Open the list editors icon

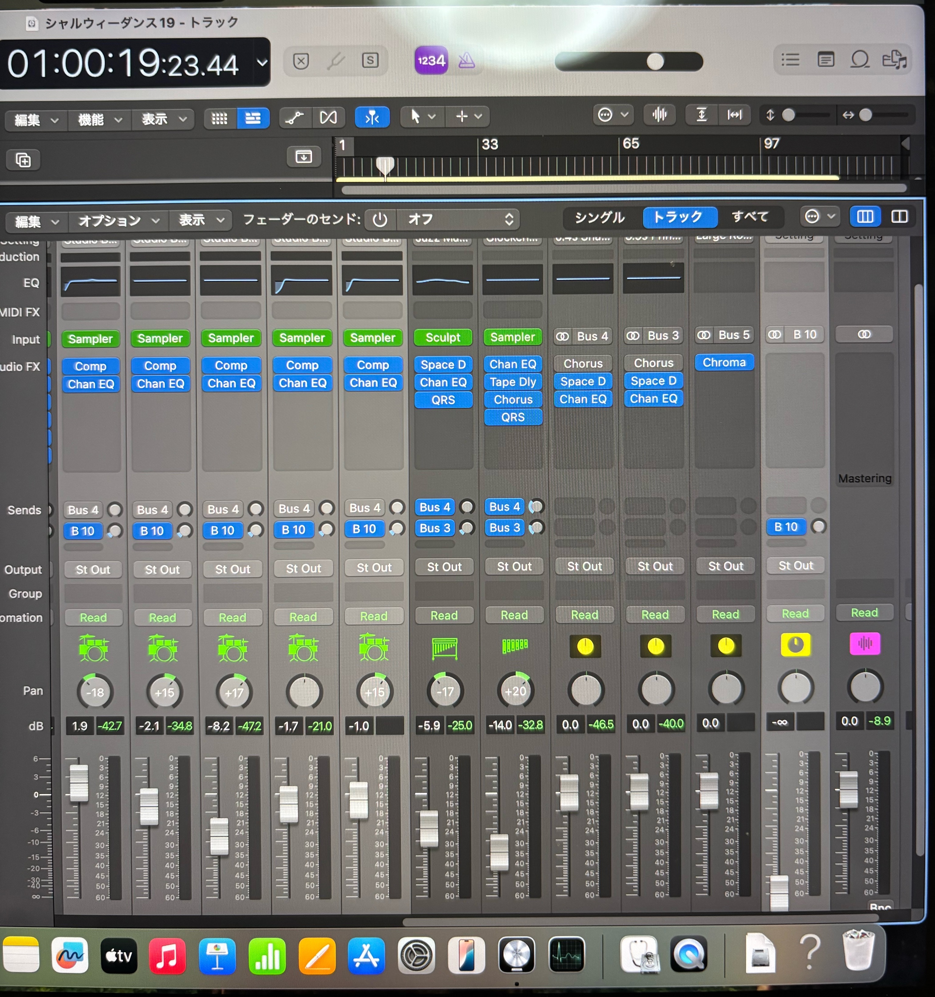[790, 60]
